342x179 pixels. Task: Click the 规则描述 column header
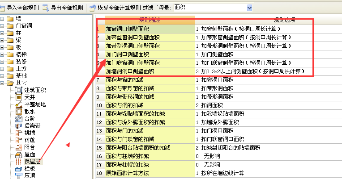pyautogui.click(x=150, y=20)
